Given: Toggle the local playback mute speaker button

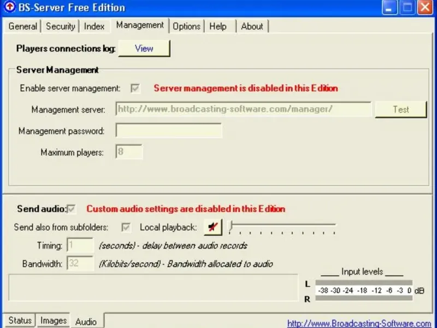Looking at the screenshot, I should 213,227.
